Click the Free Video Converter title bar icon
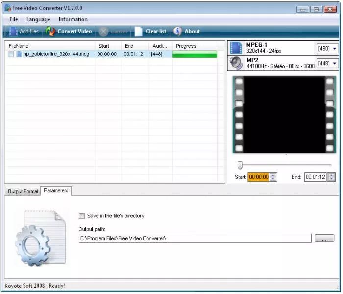 [x=8, y=8]
